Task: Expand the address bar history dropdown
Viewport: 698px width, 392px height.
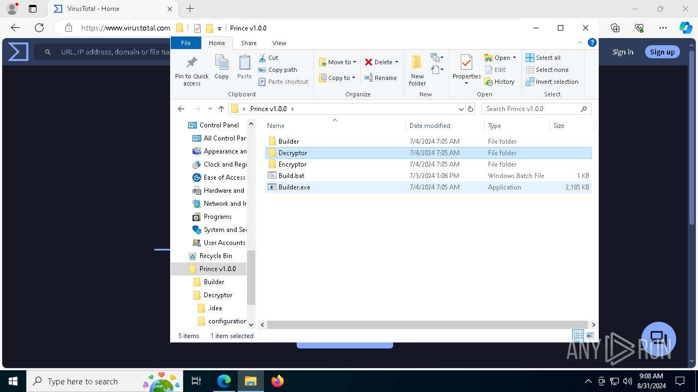Action: 461,109
